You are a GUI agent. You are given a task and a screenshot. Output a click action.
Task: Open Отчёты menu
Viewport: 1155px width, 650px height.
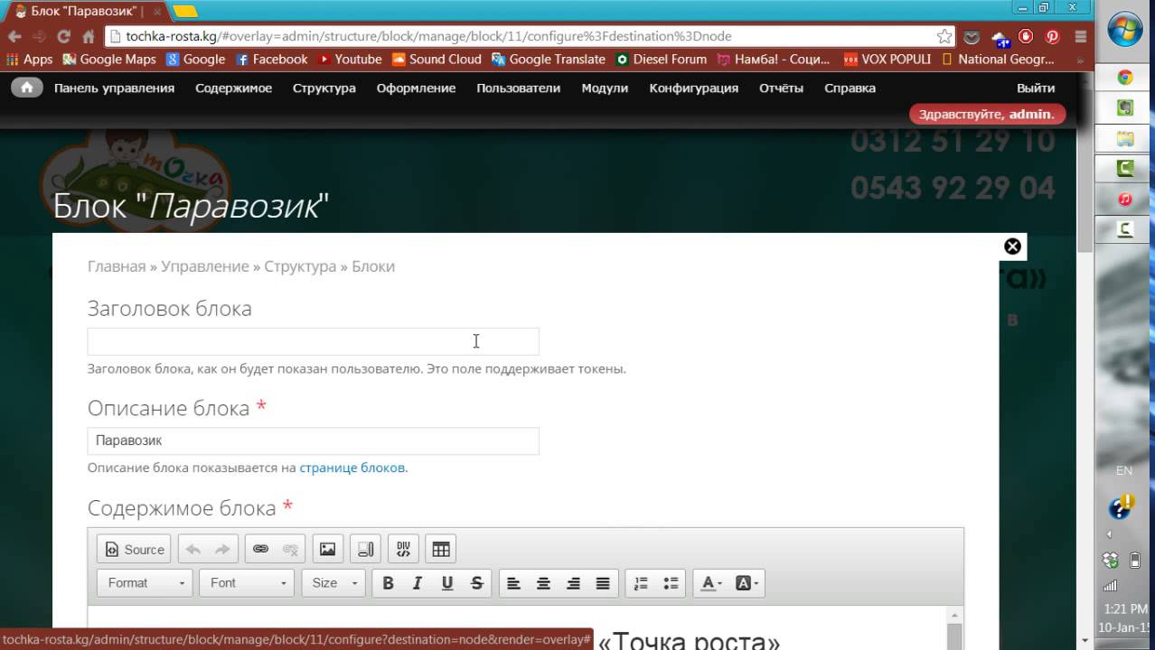click(x=781, y=88)
